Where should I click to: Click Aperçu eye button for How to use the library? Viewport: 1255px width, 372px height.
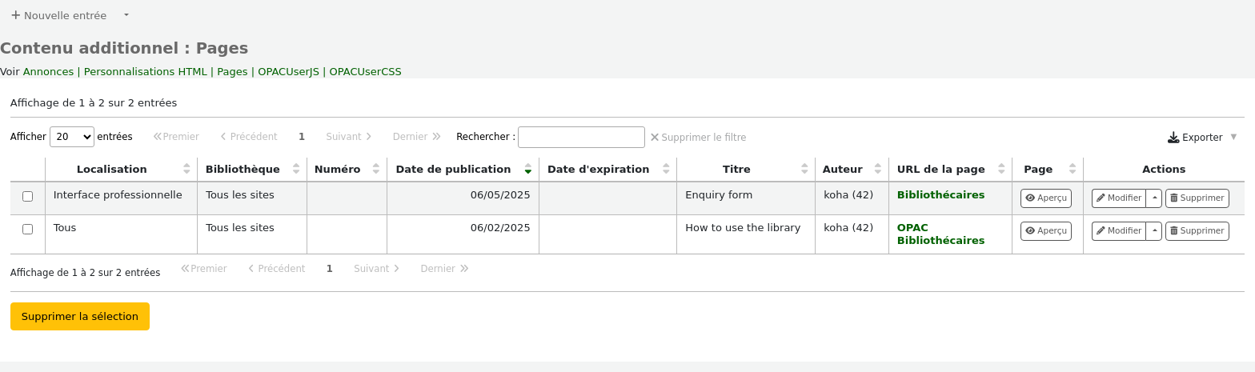click(1045, 231)
